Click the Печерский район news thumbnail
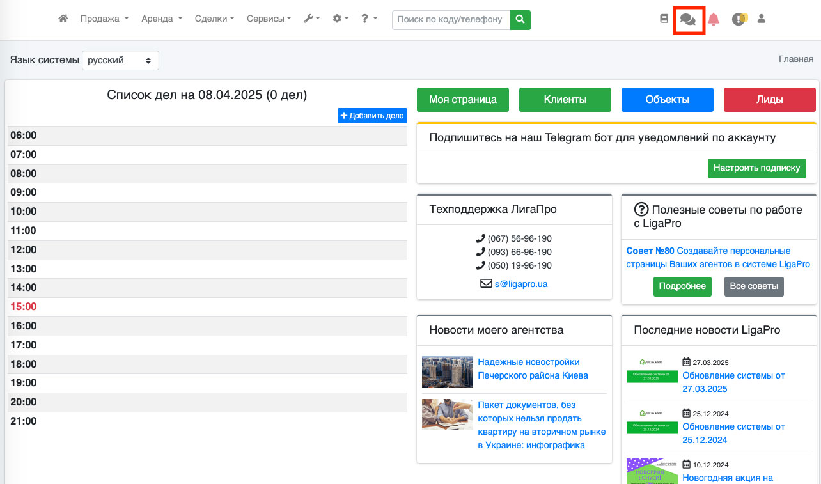This screenshot has height=484, width=821. pyautogui.click(x=448, y=372)
